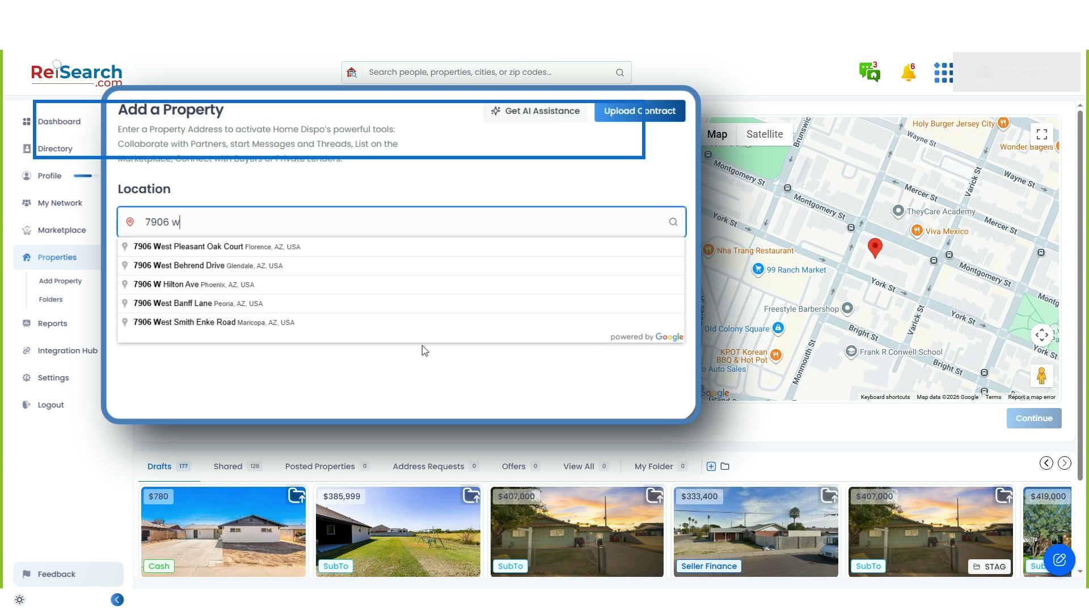
Task: Choose 7906 West Pleasant Oak Court suggestion
Action: coord(401,246)
